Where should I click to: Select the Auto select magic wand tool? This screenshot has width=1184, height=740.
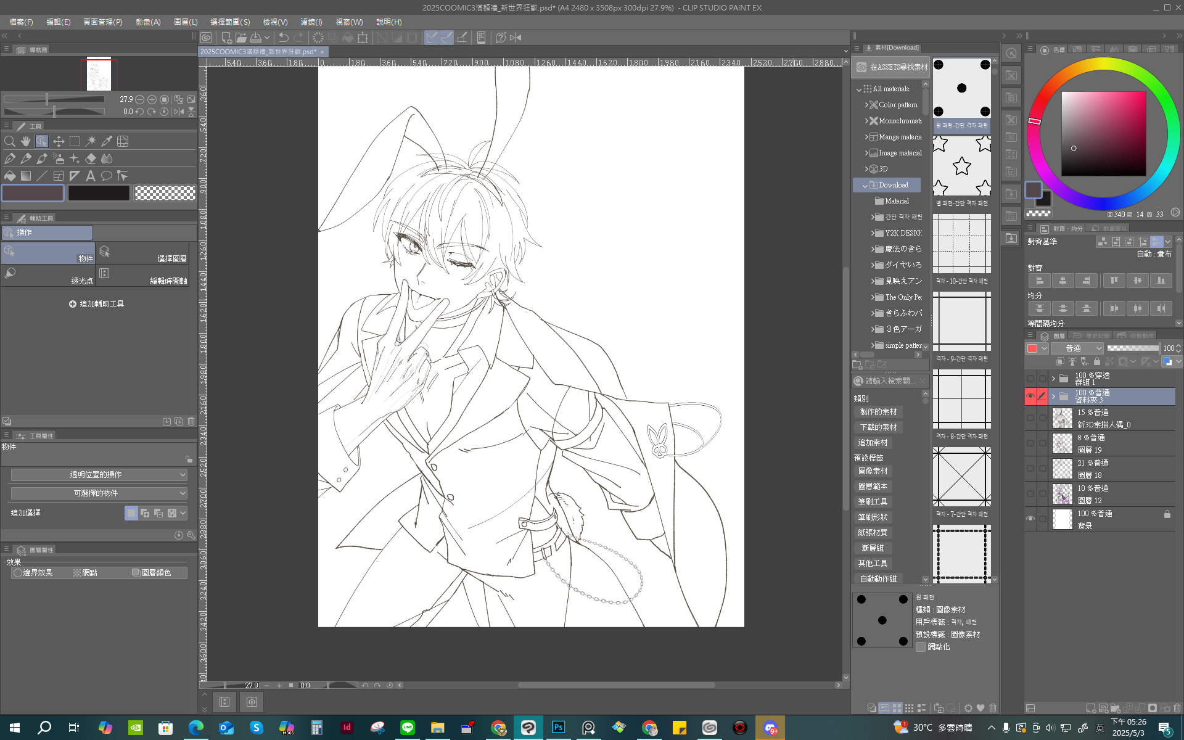[91, 141]
